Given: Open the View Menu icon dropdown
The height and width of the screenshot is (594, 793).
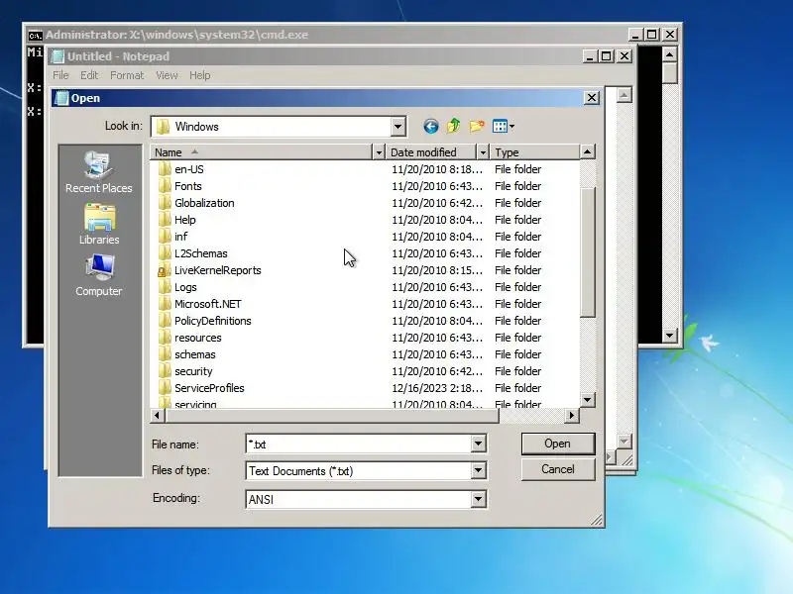Looking at the screenshot, I should [x=504, y=127].
